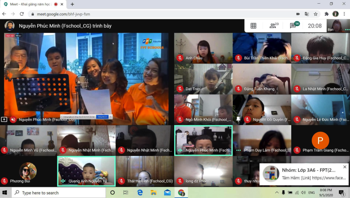This screenshot has height=198, width=350.
Task: Open Chrome extensions puzzle icon
Action: point(326,14)
